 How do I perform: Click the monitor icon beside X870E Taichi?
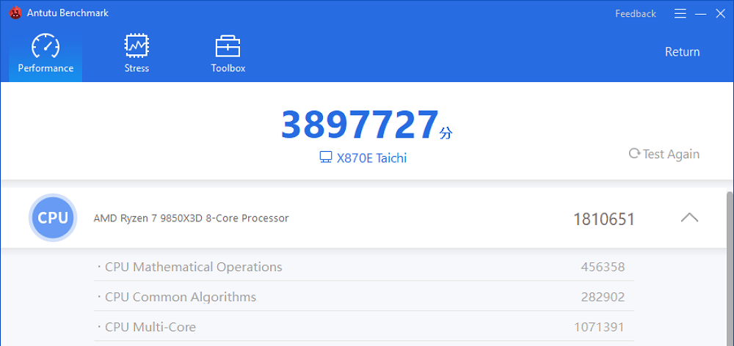point(326,158)
